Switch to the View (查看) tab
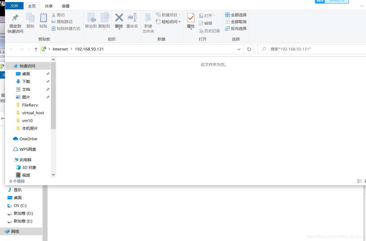This screenshot has width=366, height=241. click(x=65, y=6)
